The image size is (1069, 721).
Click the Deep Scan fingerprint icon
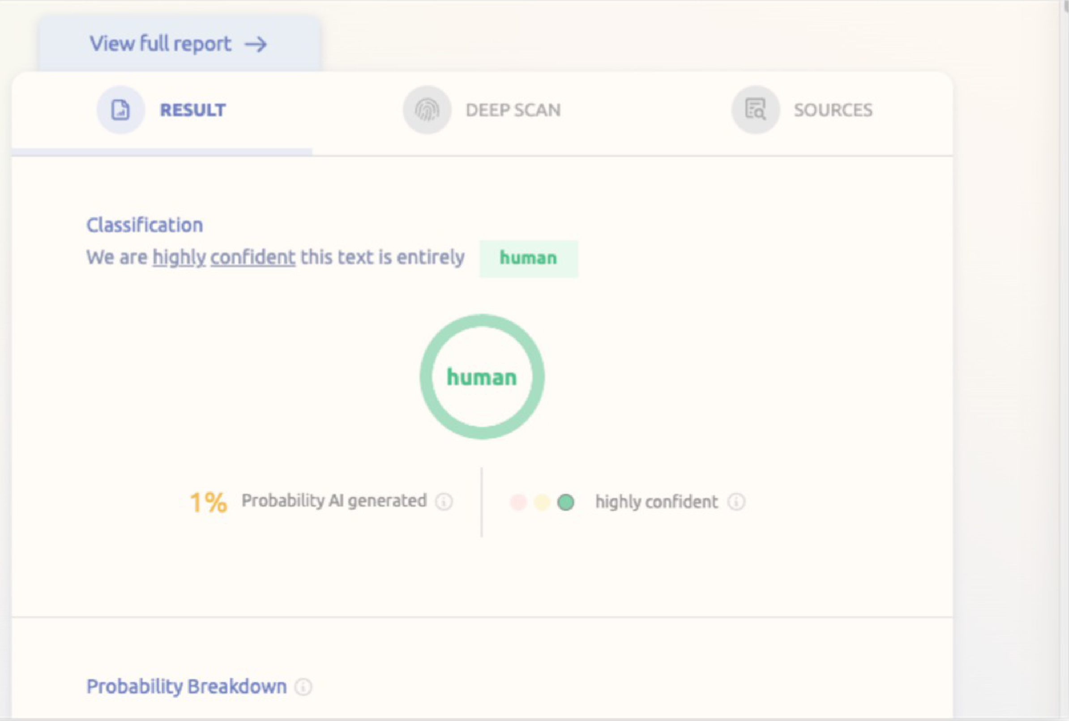(427, 110)
